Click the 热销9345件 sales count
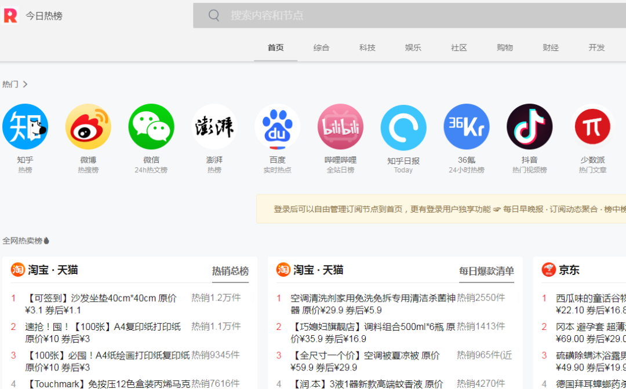Image resolution: width=626 pixels, height=389 pixels. [x=216, y=355]
